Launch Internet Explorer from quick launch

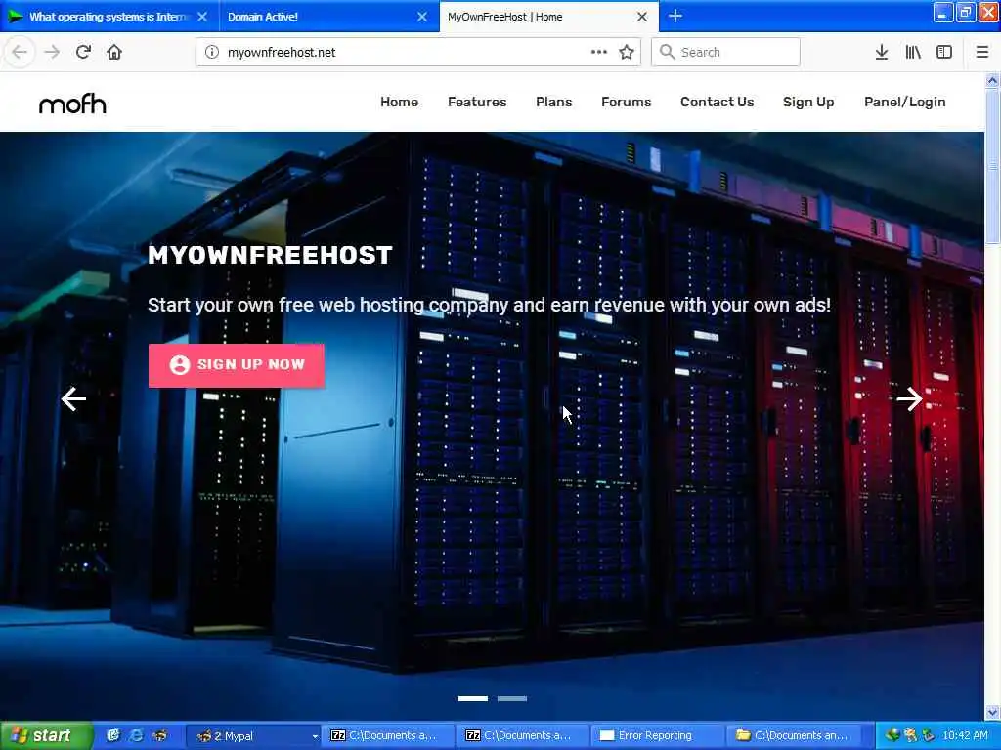pyautogui.click(x=136, y=736)
